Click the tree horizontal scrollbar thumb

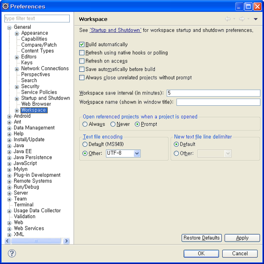point(36,241)
